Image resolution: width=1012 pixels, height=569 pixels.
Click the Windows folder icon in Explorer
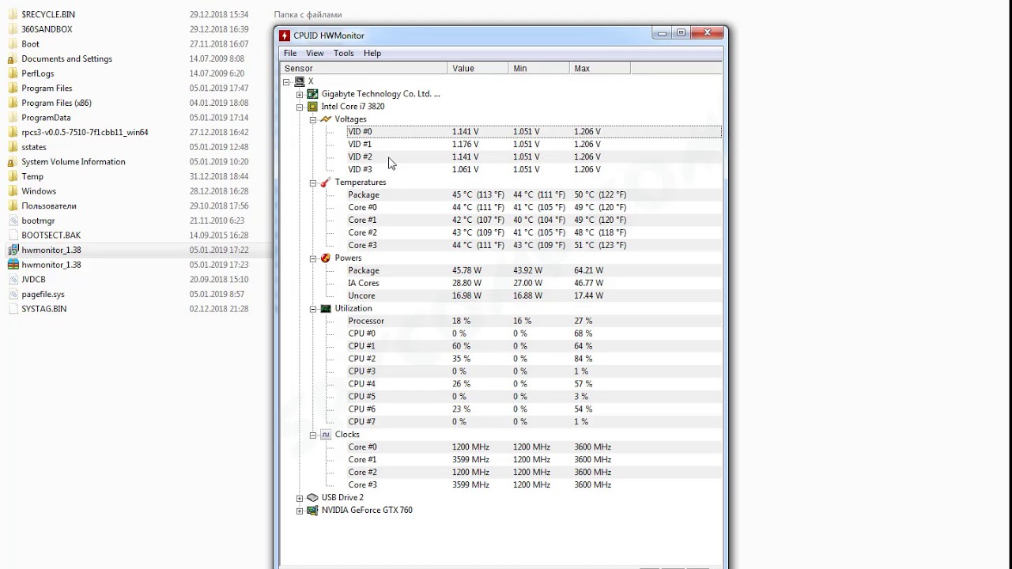12,190
